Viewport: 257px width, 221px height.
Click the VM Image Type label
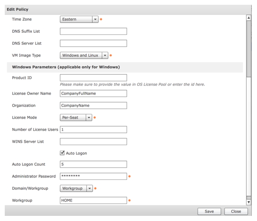pyautogui.click(x=26, y=55)
